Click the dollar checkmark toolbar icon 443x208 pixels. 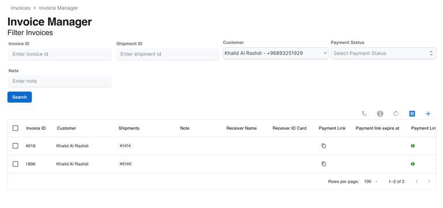[x=364, y=114]
